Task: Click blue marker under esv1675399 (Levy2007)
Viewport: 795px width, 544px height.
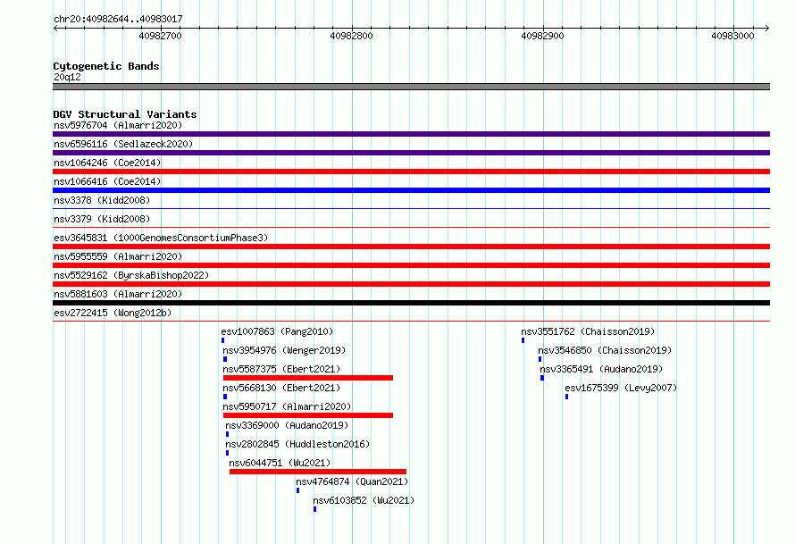Action: pyautogui.click(x=567, y=397)
